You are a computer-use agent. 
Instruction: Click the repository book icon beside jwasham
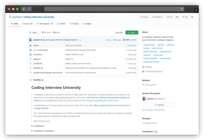pos(10,17)
